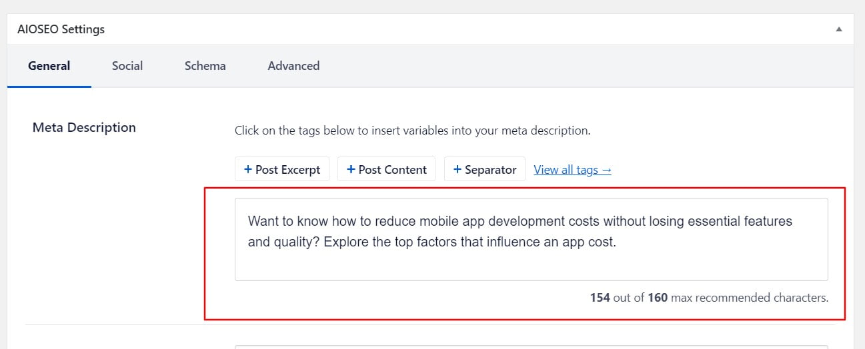The image size is (865, 349).
Task: Open the Social tab
Action: 127,66
